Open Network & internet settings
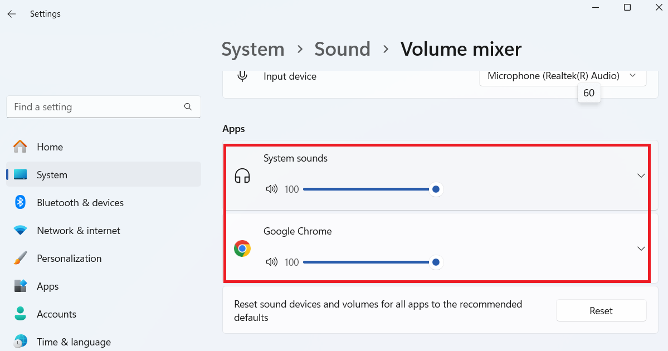The image size is (668, 351). coord(104,231)
